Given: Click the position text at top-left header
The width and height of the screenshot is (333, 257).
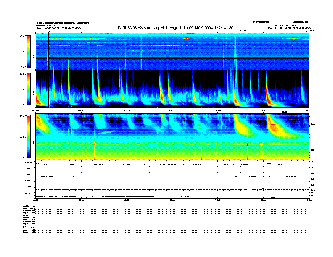Looking at the screenshot, I should pyautogui.click(x=59, y=28).
